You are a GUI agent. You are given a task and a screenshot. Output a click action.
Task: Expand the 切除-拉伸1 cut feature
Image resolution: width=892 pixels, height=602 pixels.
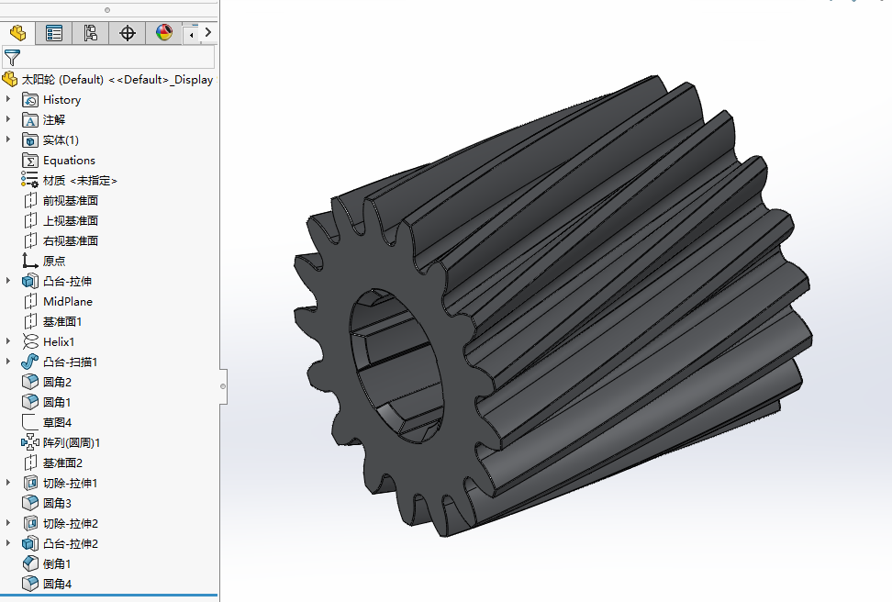tap(8, 483)
